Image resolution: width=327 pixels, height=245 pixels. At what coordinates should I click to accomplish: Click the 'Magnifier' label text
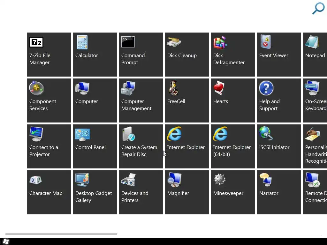[178, 193]
